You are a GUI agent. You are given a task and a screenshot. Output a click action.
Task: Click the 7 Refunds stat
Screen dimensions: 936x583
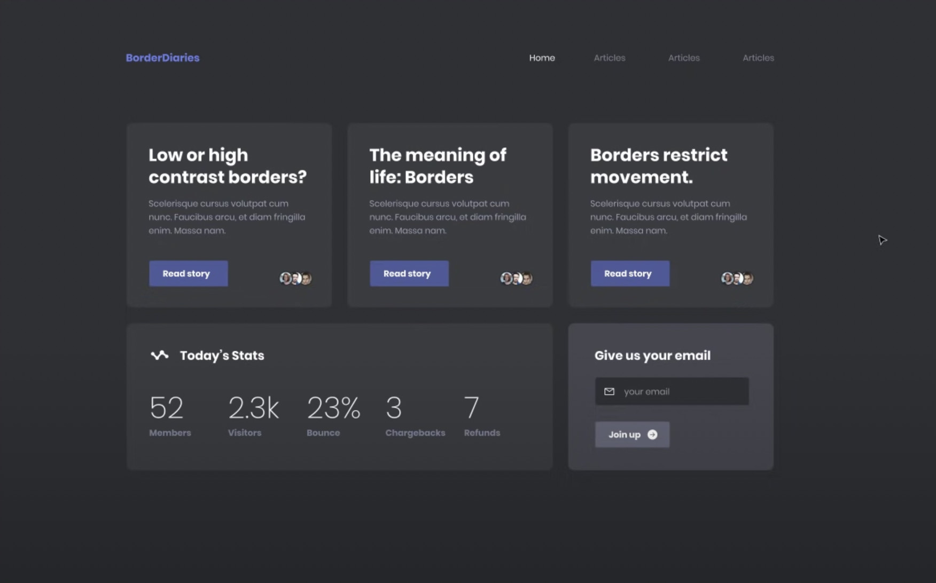482,416
